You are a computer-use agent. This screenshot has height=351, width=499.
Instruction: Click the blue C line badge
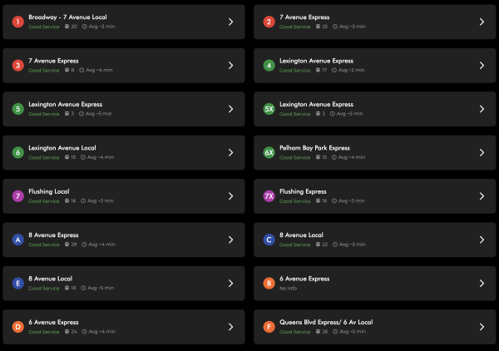(x=269, y=240)
